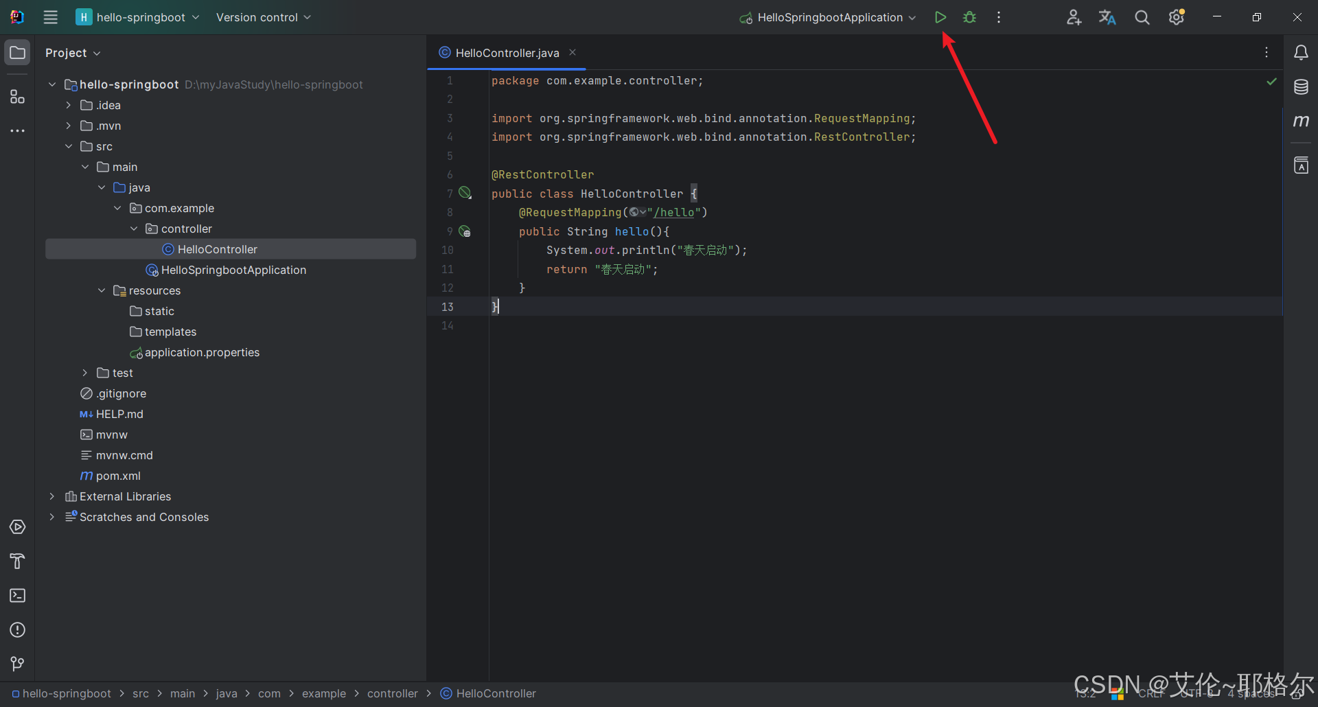Viewport: 1318px width, 707px height.
Task: Collapse the controller package
Action: [134, 229]
